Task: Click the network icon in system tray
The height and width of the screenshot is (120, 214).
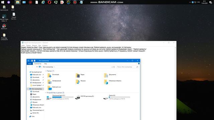Action: point(195,2)
